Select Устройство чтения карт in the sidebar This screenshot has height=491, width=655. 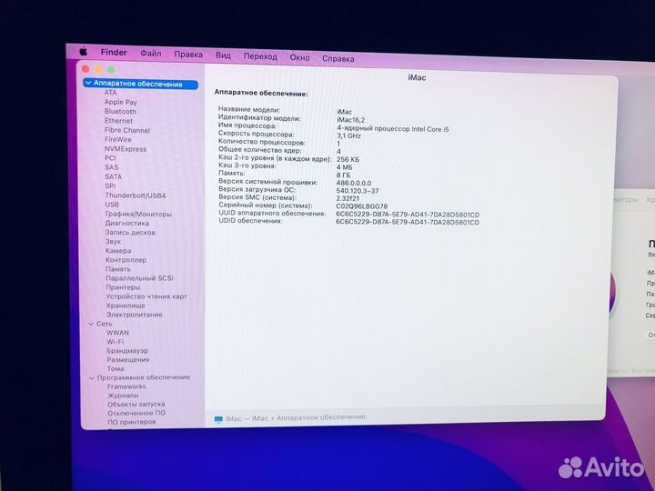pyautogui.click(x=146, y=296)
